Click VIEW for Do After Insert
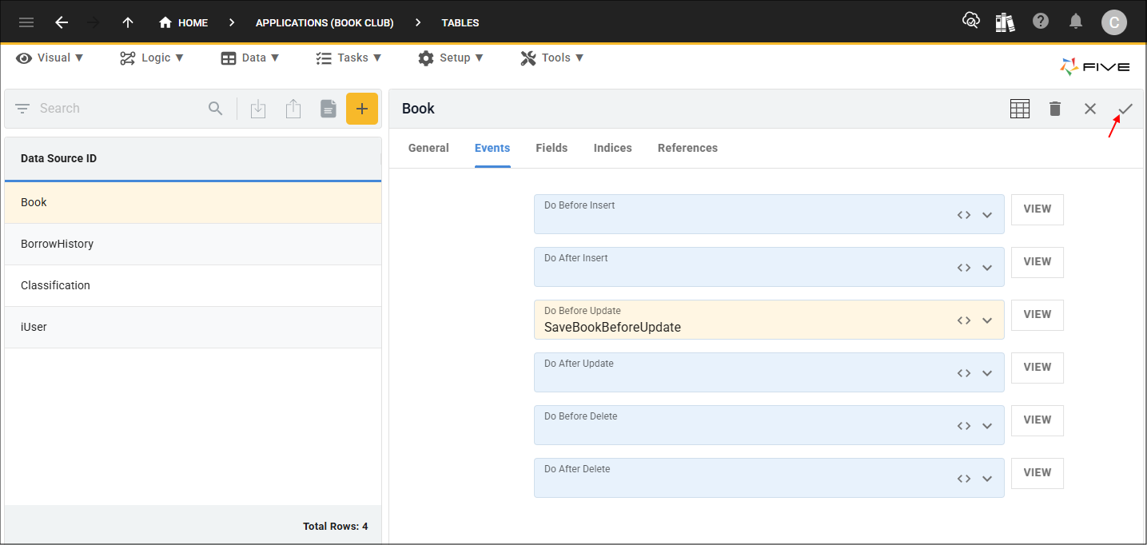The height and width of the screenshot is (545, 1147). coord(1037,262)
